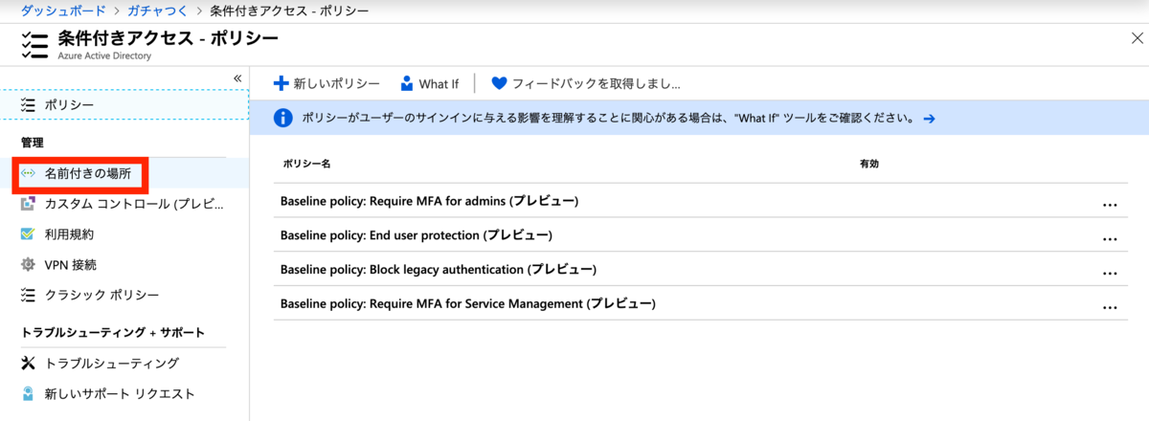The height and width of the screenshot is (421, 1149).
Task: Follow the arrow link in the What If banner
Action: click(928, 119)
